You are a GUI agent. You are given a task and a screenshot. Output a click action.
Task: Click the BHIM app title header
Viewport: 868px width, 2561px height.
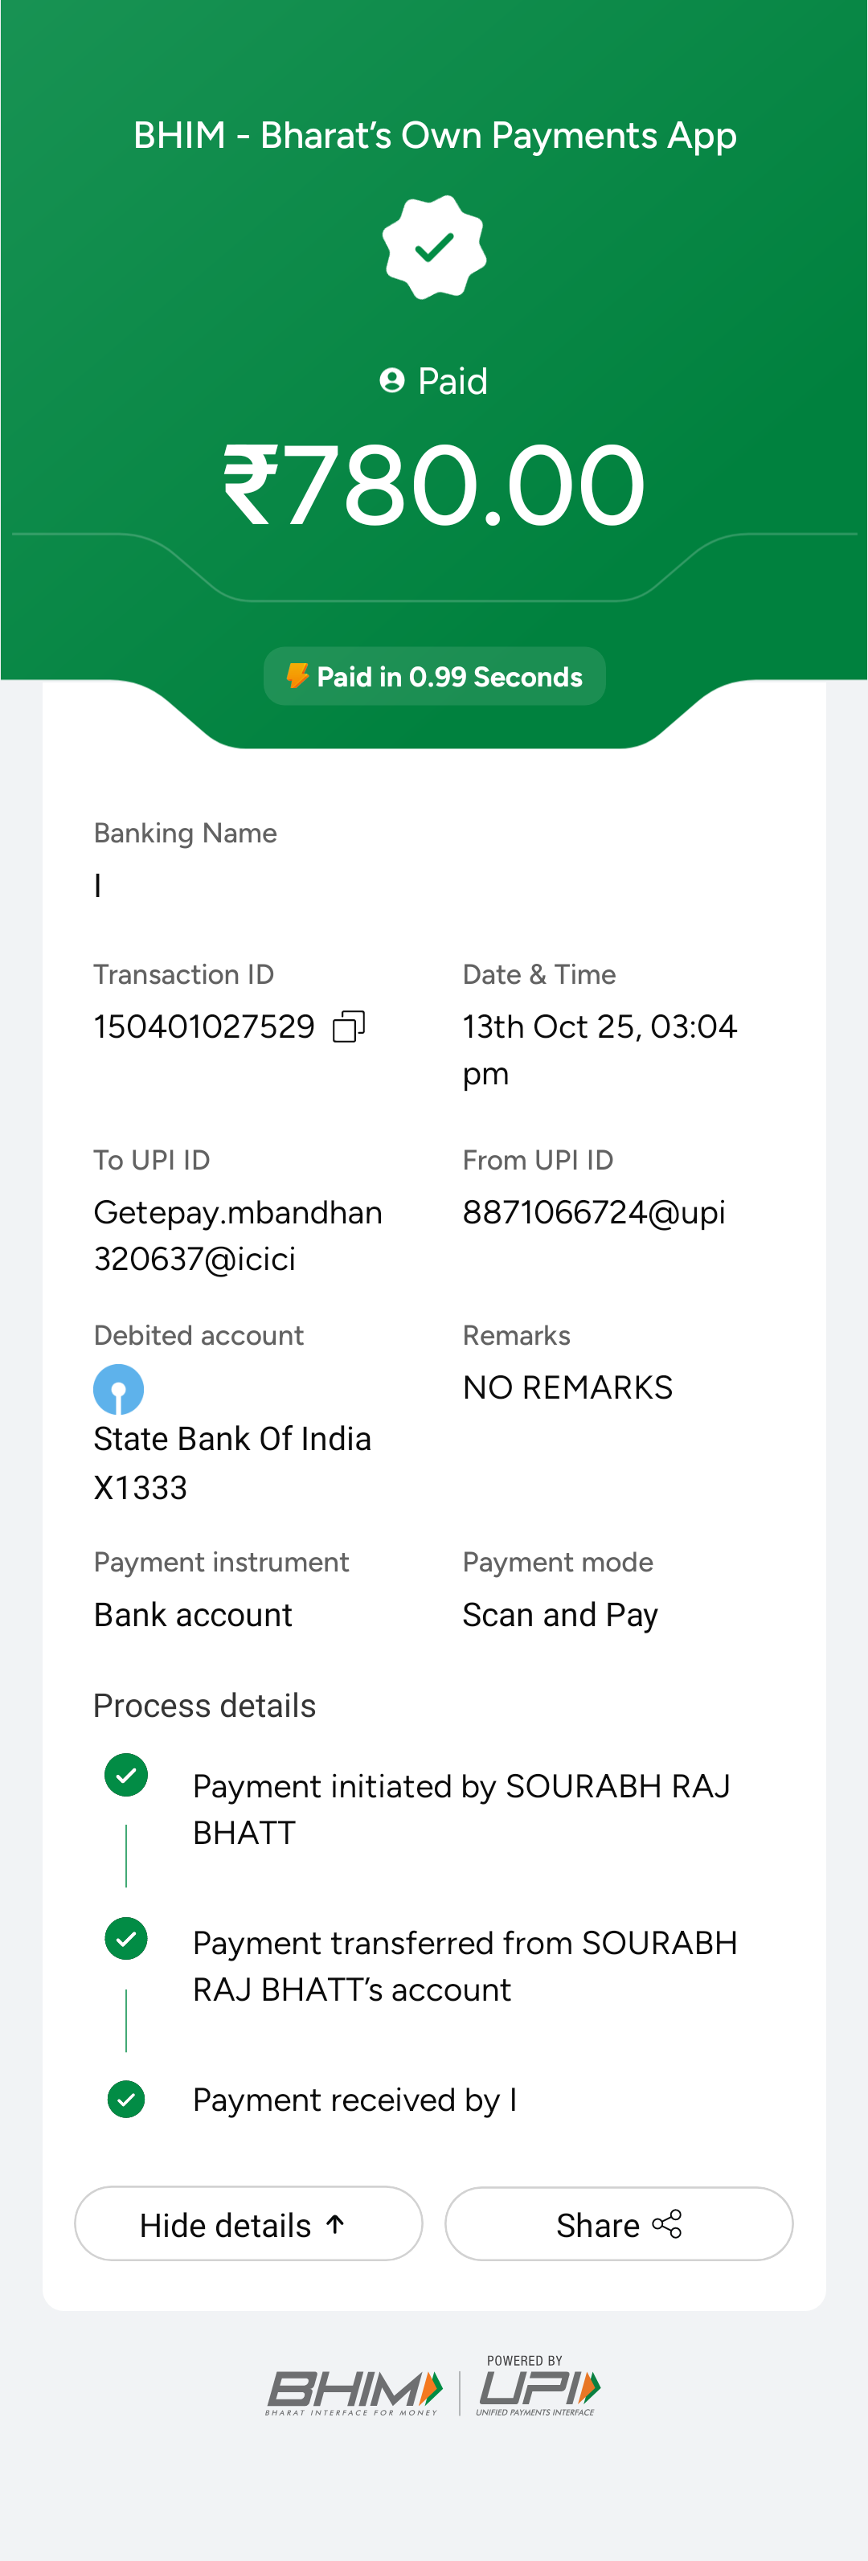pos(435,135)
